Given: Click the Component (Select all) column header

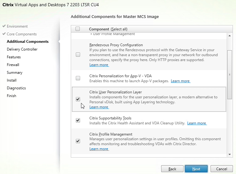Looking at the screenshot, I should click(108, 29).
